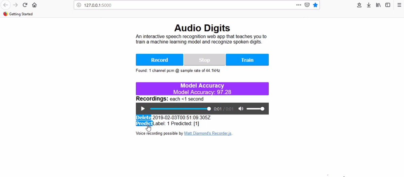Open the Firefox hamburger menu
The width and height of the screenshot is (404, 177).
point(399,5)
